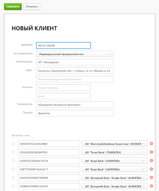Viewport: 159px width, 191px height.
Task: Delete account KZ29722C000026218735 red cross
Action: point(151,161)
